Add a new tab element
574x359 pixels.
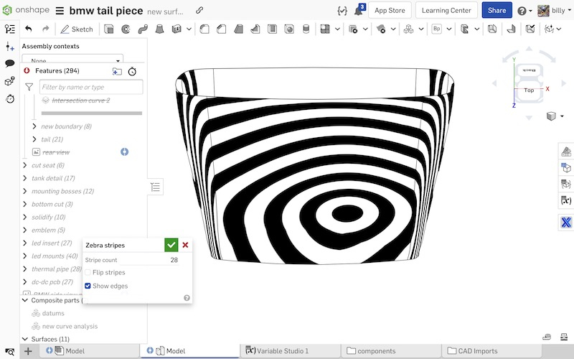[x=28, y=351]
